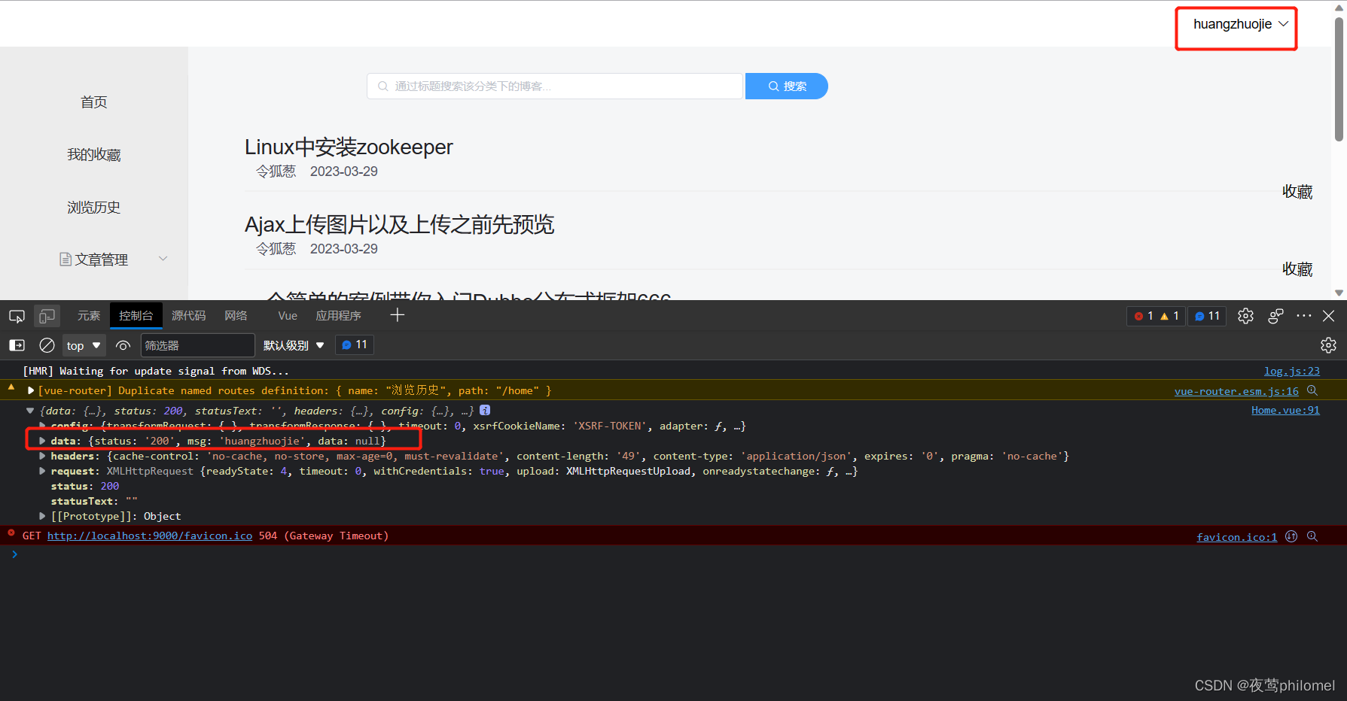Screen dimensions: 1347x701
Task: Open the Home.vue:91 source link
Action: tap(1285, 410)
